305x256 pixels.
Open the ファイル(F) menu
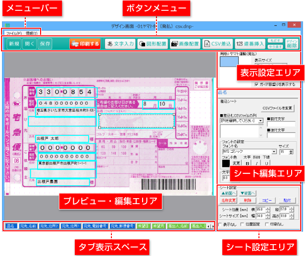14,34
